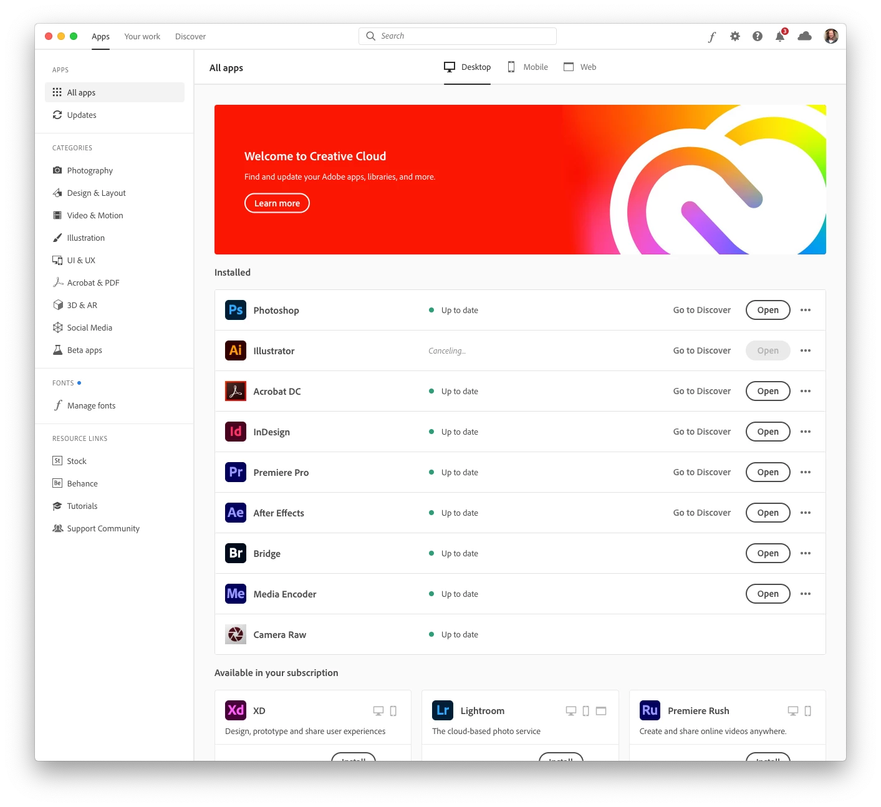View notifications bell icon
Viewport: 881px width, 807px height.
tap(780, 36)
